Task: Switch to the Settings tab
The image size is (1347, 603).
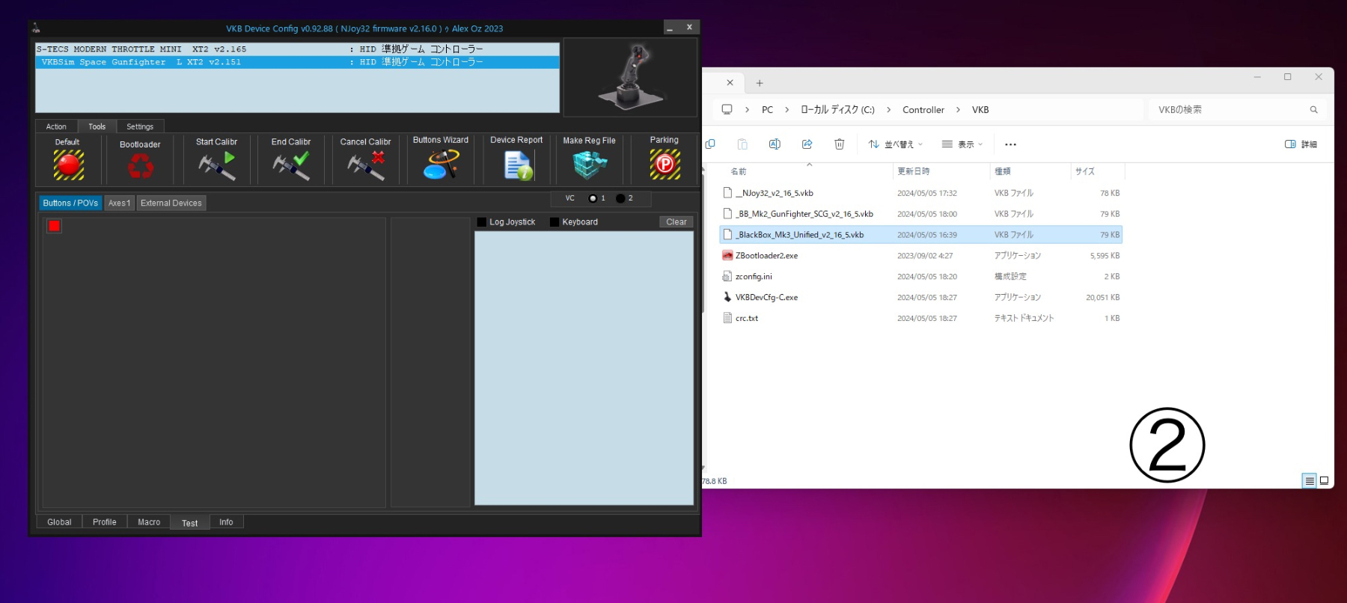Action: pos(140,126)
